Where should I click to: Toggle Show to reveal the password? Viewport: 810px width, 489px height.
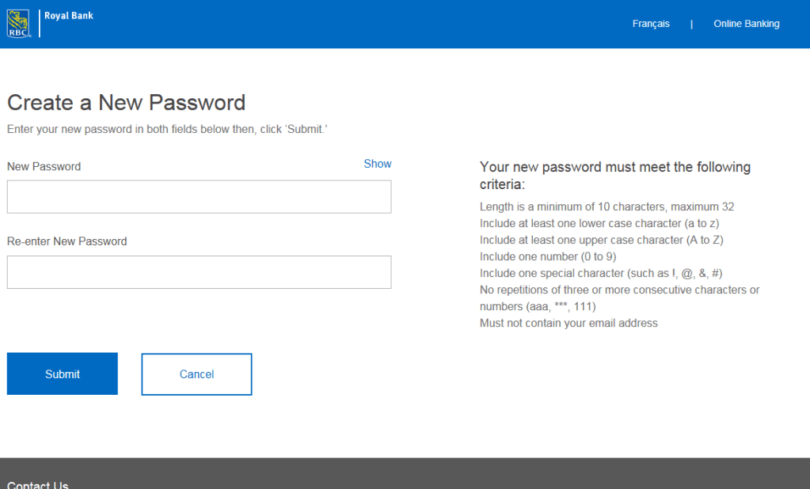(377, 164)
